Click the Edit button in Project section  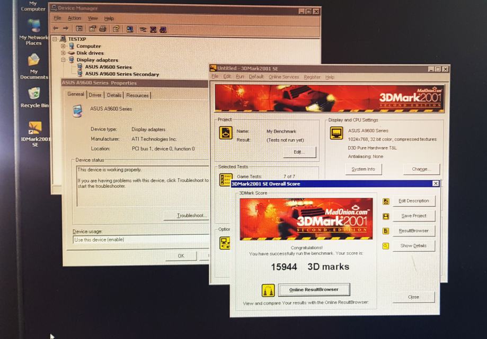click(x=299, y=152)
